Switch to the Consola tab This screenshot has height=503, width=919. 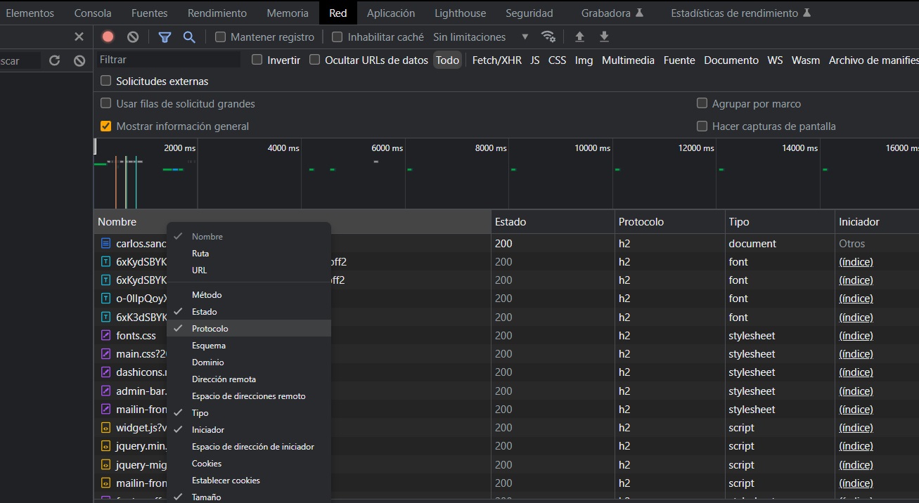pos(93,13)
